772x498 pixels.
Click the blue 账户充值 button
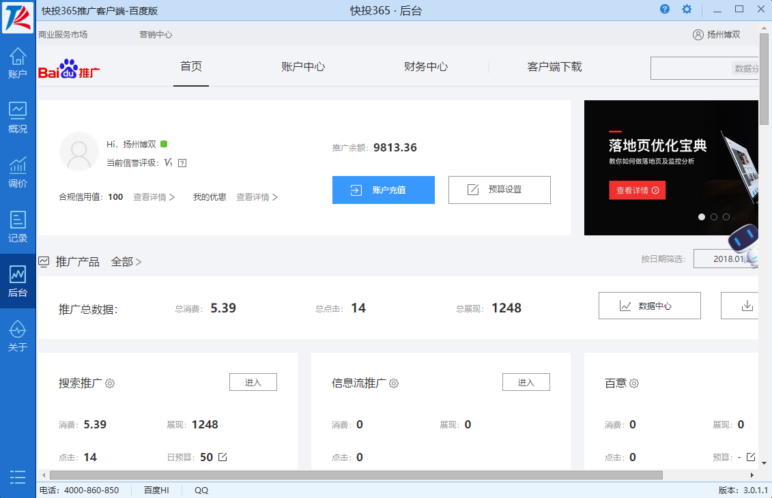point(384,190)
